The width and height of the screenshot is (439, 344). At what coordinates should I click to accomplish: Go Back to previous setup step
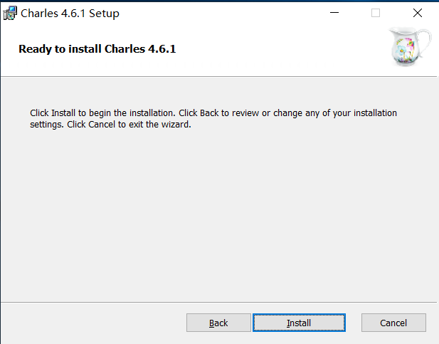tap(218, 323)
